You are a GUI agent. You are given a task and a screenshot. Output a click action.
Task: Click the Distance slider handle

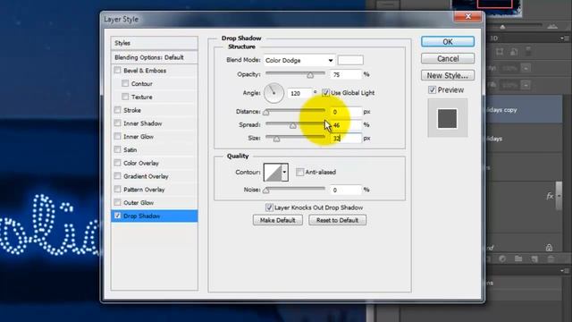point(266,113)
